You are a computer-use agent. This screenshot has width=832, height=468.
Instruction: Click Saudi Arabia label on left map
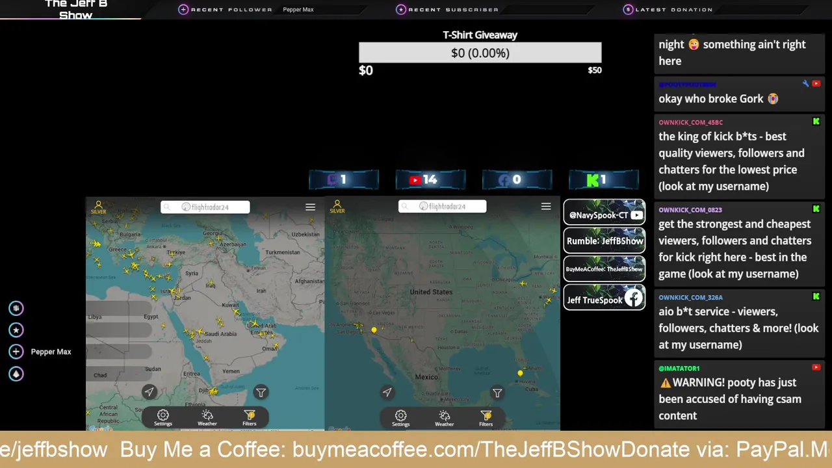pos(220,333)
